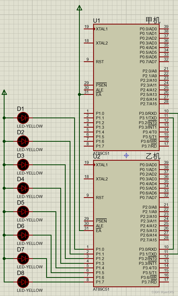Select the D6 yellow LED symbol
178x296 pixels.
click(x=23, y=235)
